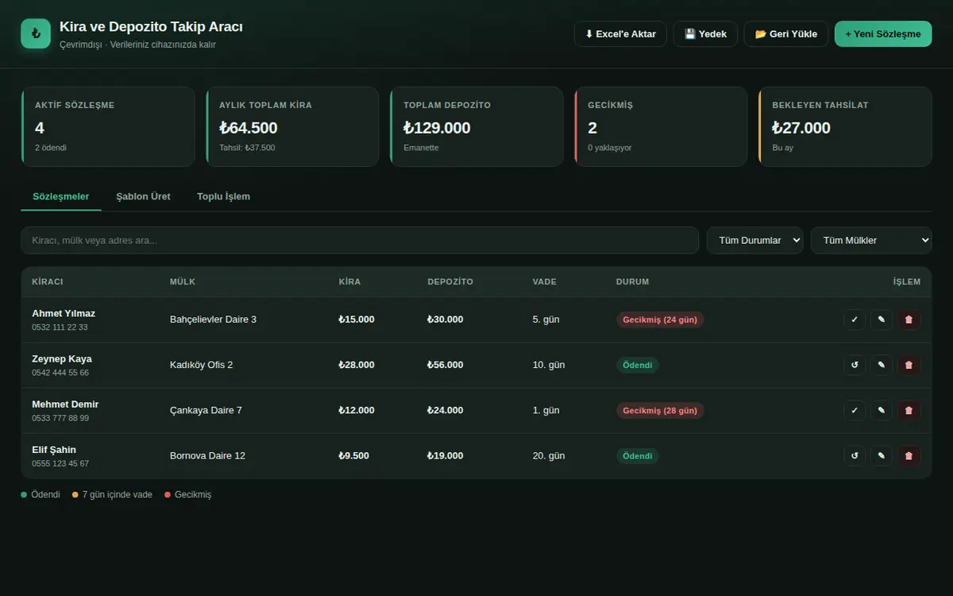Remove Zeynep Kaya's row with the trash icon
This screenshot has height=596, width=953.
tap(909, 365)
